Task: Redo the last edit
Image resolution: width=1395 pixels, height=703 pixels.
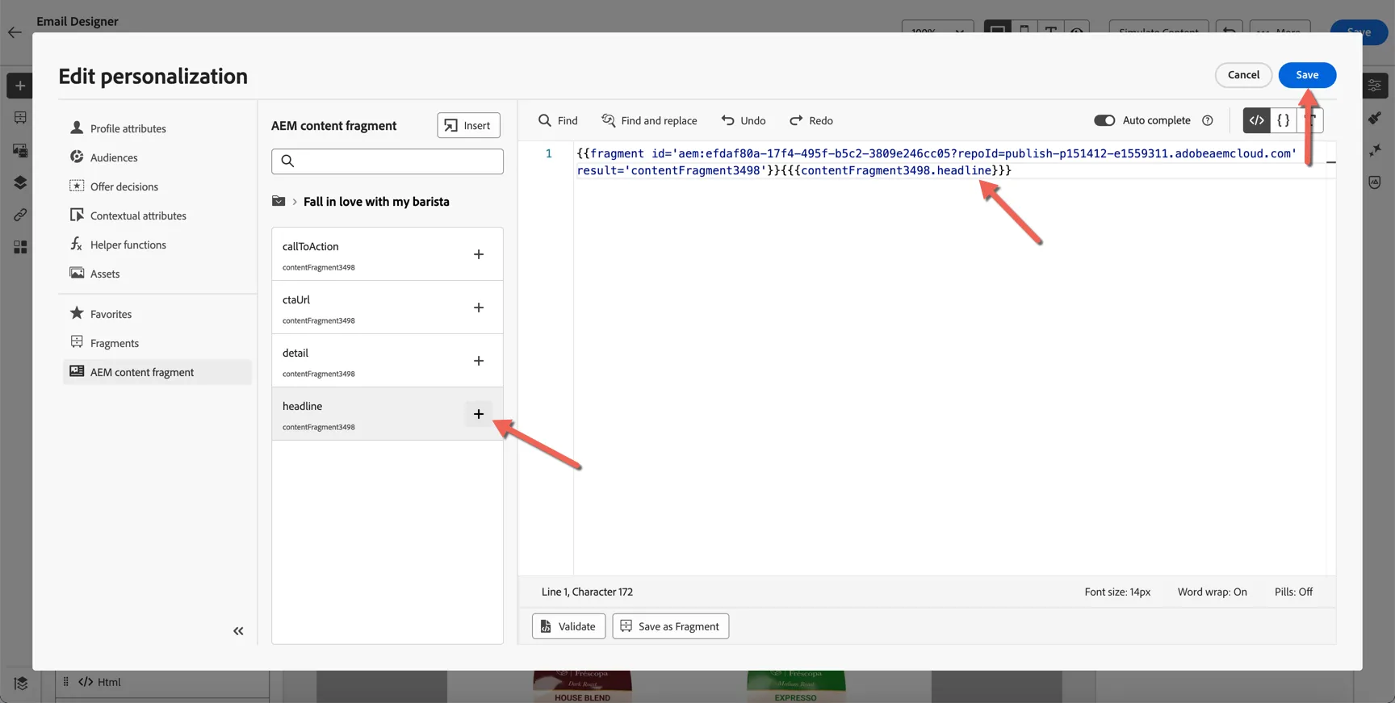Action: click(x=811, y=120)
